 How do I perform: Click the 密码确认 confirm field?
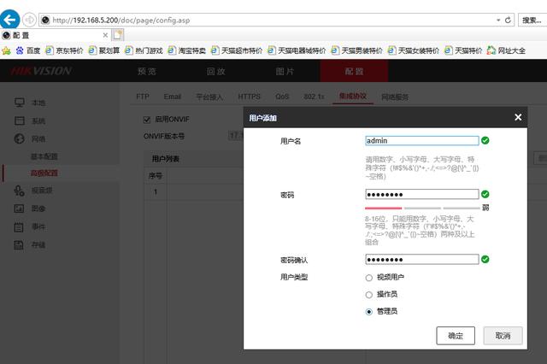(422, 260)
